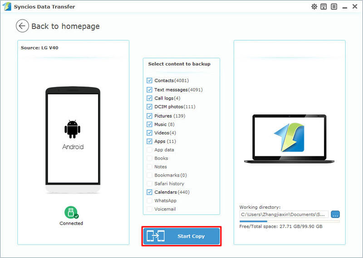Click the 'Syncios Data Transfer' title text
363x258 pixels.
44,7
